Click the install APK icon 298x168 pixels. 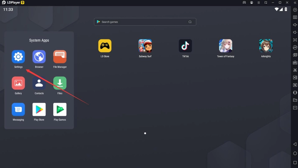click(x=295, y=63)
